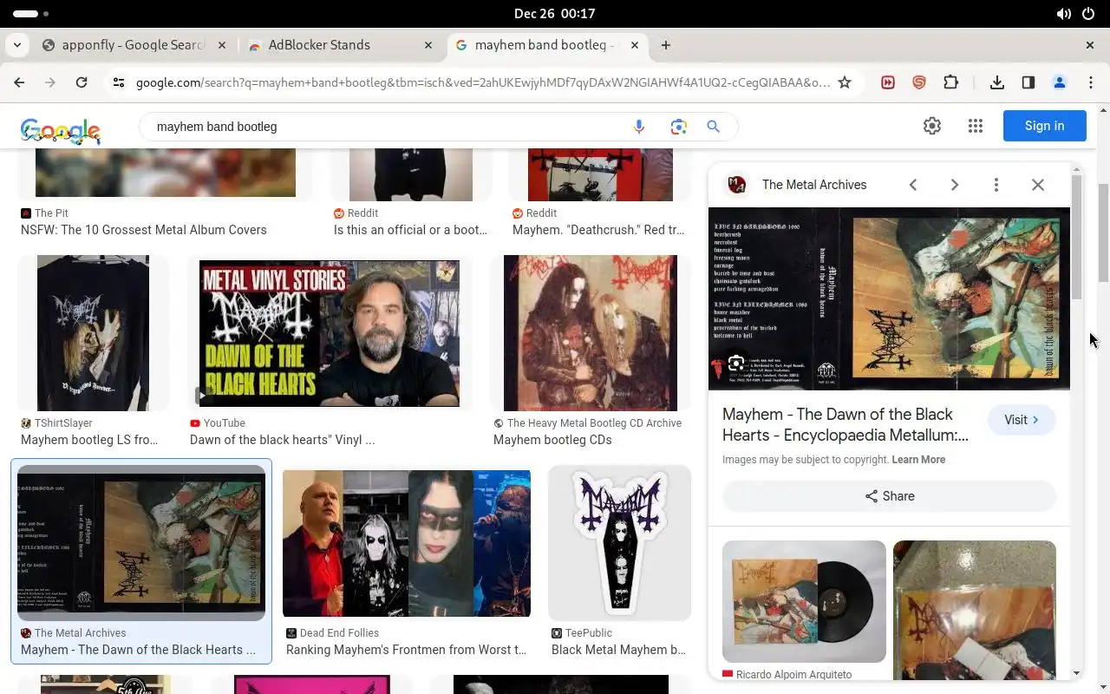The height and width of the screenshot is (694, 1110).
Task: Open the AdBlocker Stands extension icon
Action: (919, 82)
